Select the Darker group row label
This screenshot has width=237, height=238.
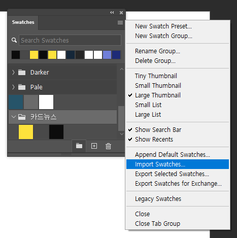point(40,73)
